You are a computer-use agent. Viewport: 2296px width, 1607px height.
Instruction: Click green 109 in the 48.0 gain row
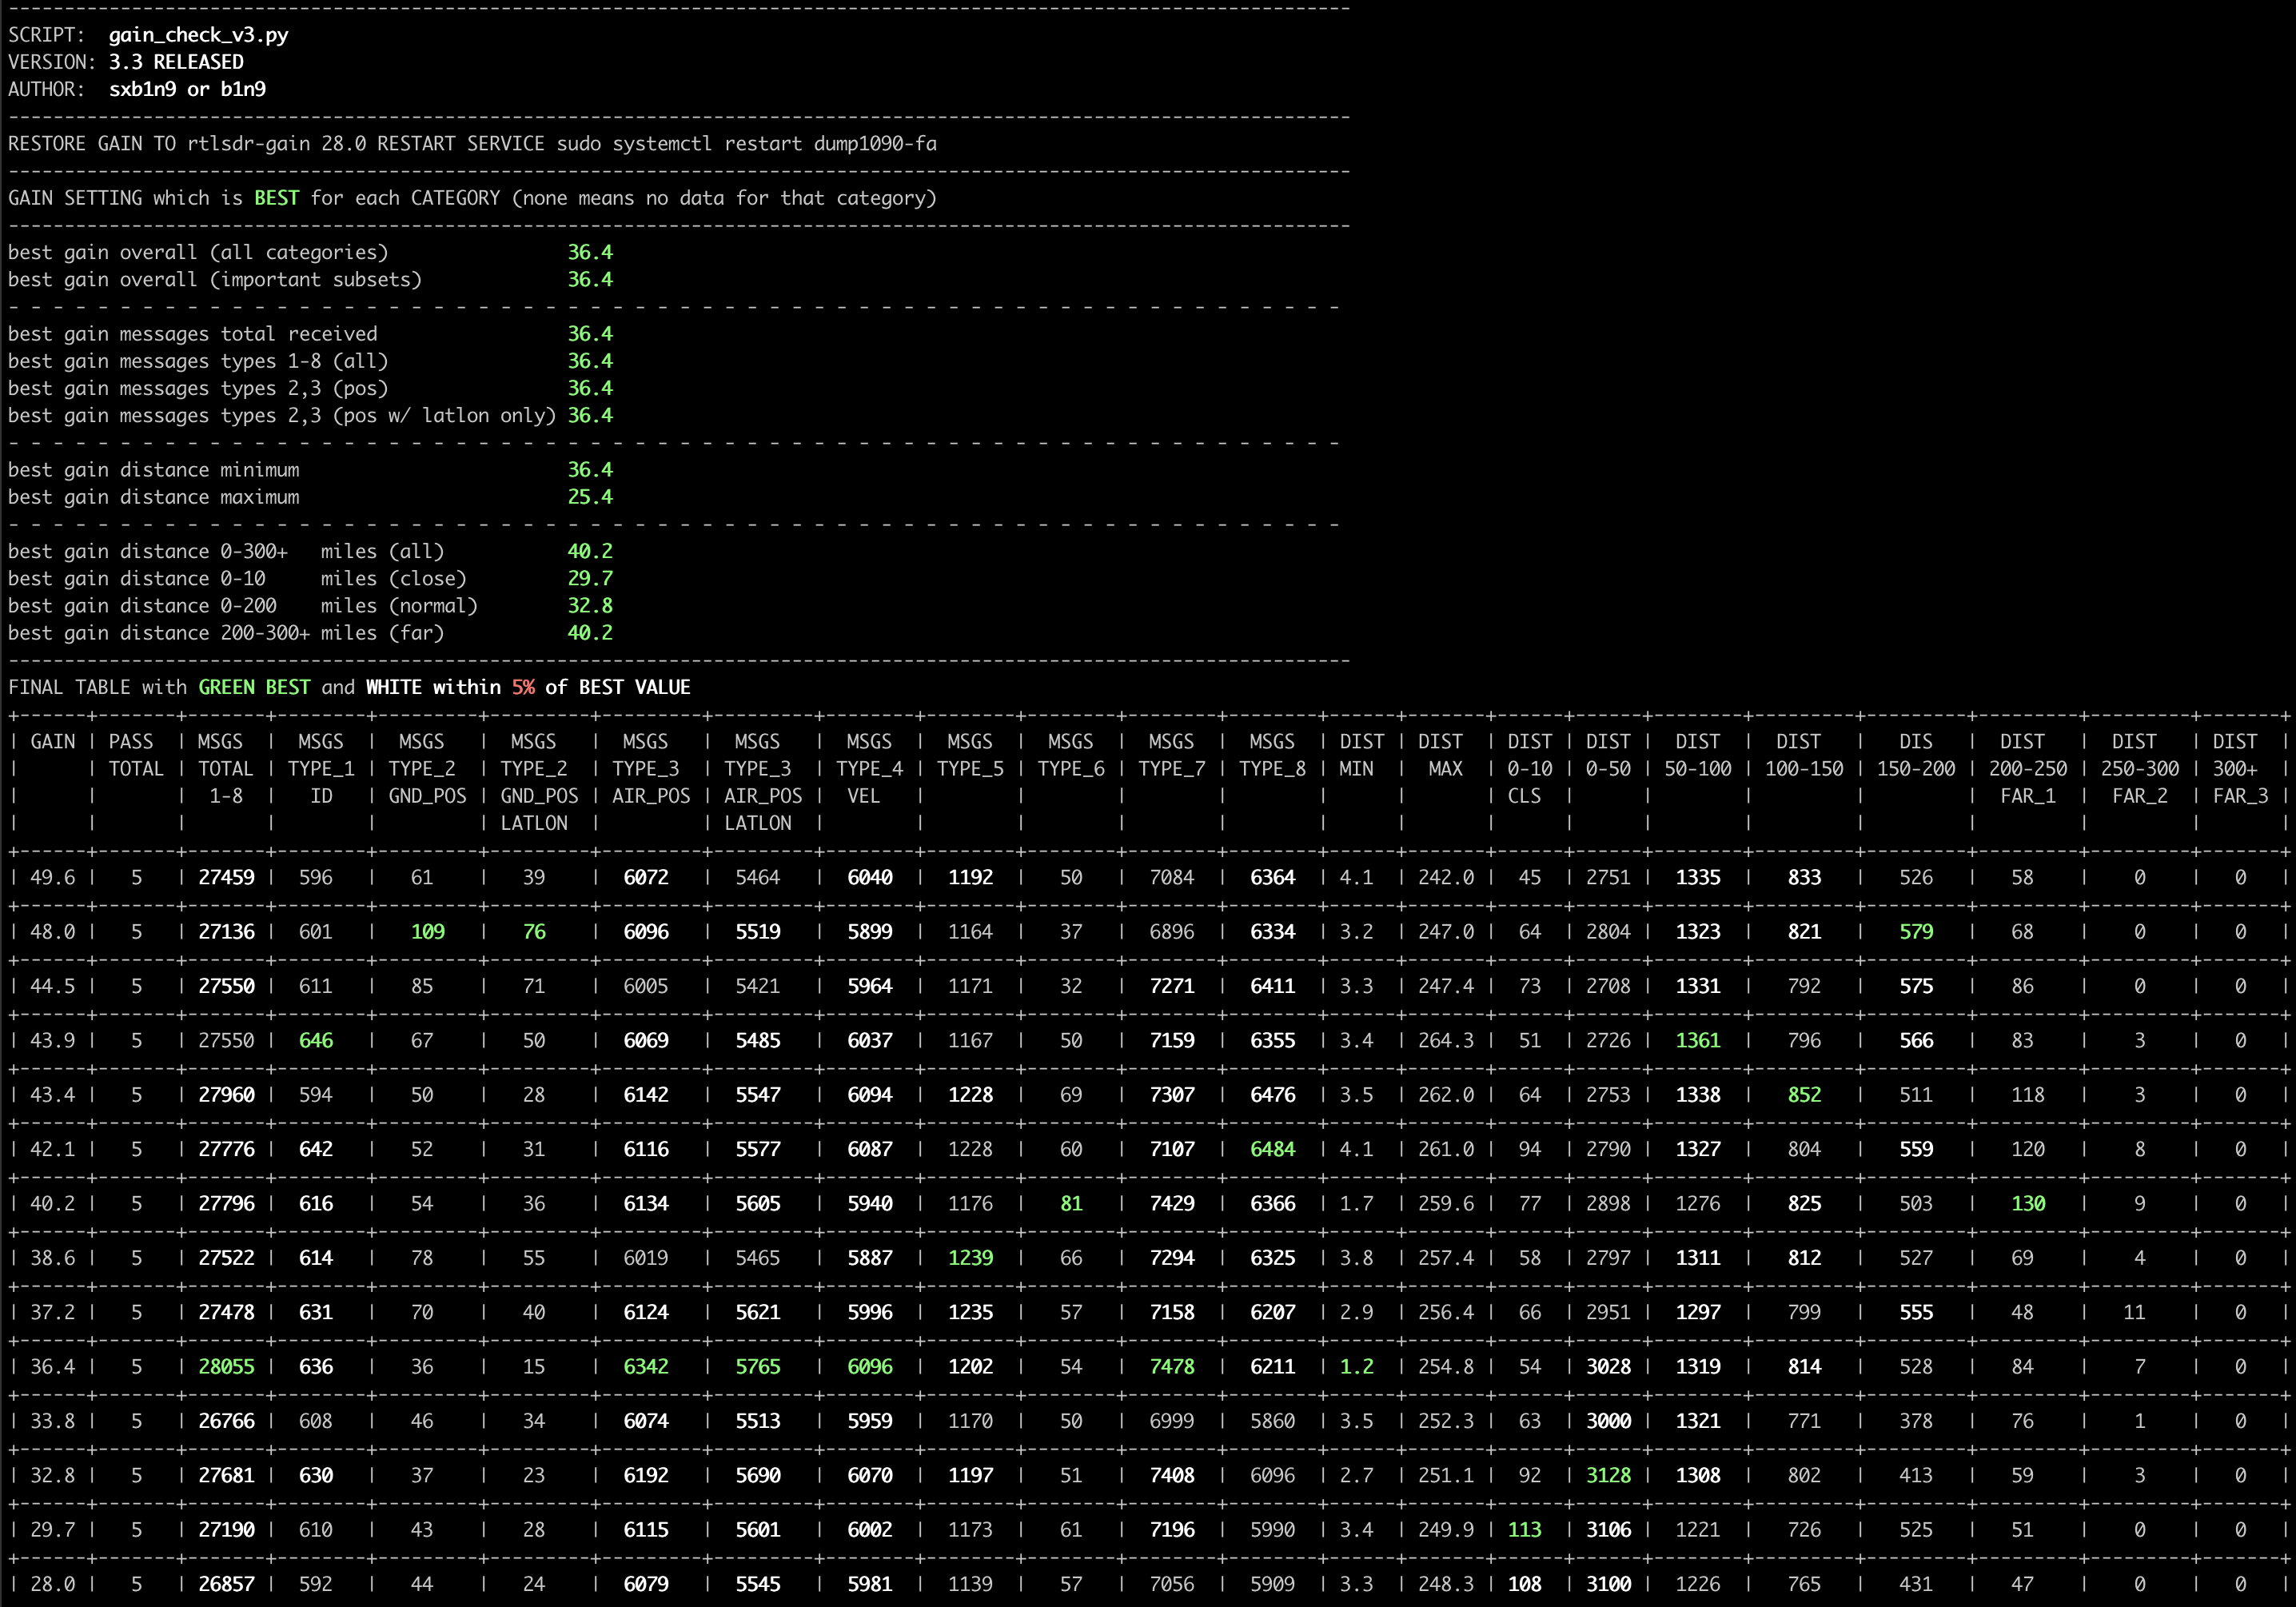[427, 932]
